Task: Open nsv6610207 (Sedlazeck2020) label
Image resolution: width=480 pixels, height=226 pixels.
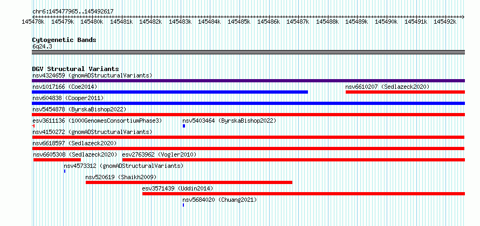Action: [387, 87]
